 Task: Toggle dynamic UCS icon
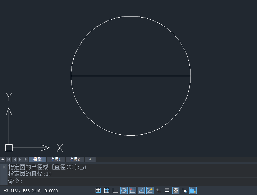coord(150,190)
